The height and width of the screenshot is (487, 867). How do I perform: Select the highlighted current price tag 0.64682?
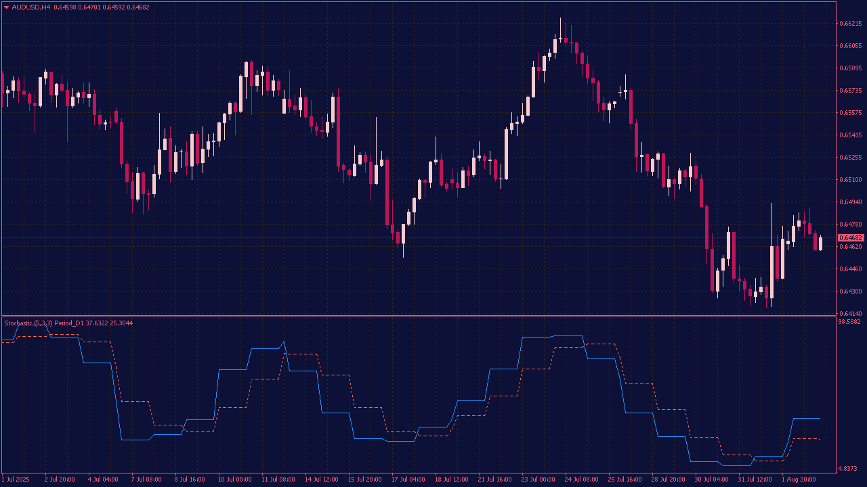pyautogui.click(x=851, y=238)
